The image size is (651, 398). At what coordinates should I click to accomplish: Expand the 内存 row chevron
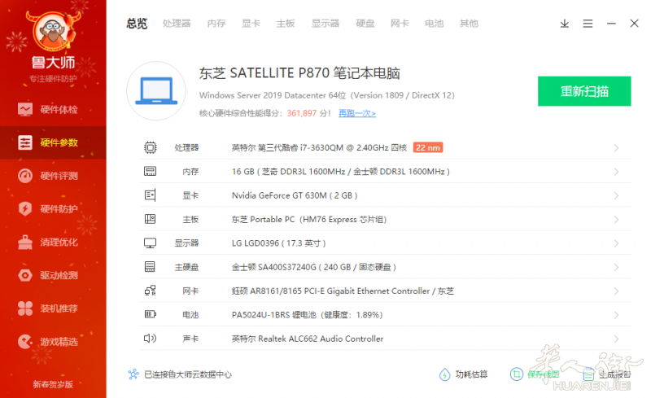(x=616, y=172)
